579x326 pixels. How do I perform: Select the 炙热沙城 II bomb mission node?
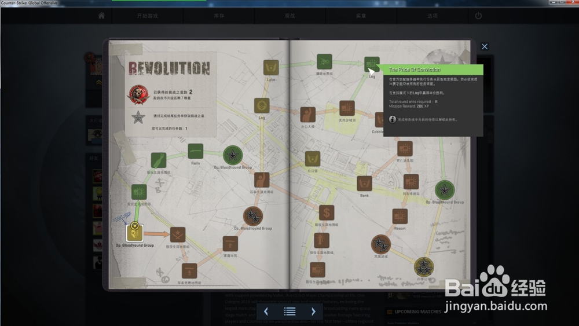[347, 108]
